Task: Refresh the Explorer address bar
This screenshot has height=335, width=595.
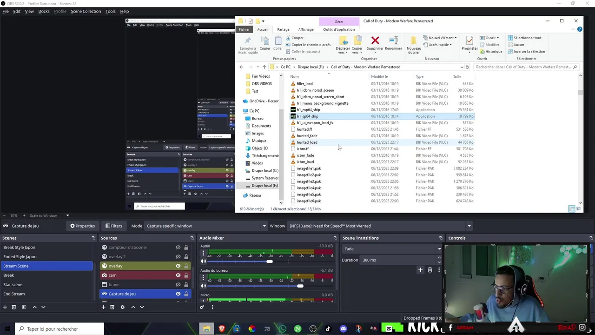Action: (x=467, y=67)
